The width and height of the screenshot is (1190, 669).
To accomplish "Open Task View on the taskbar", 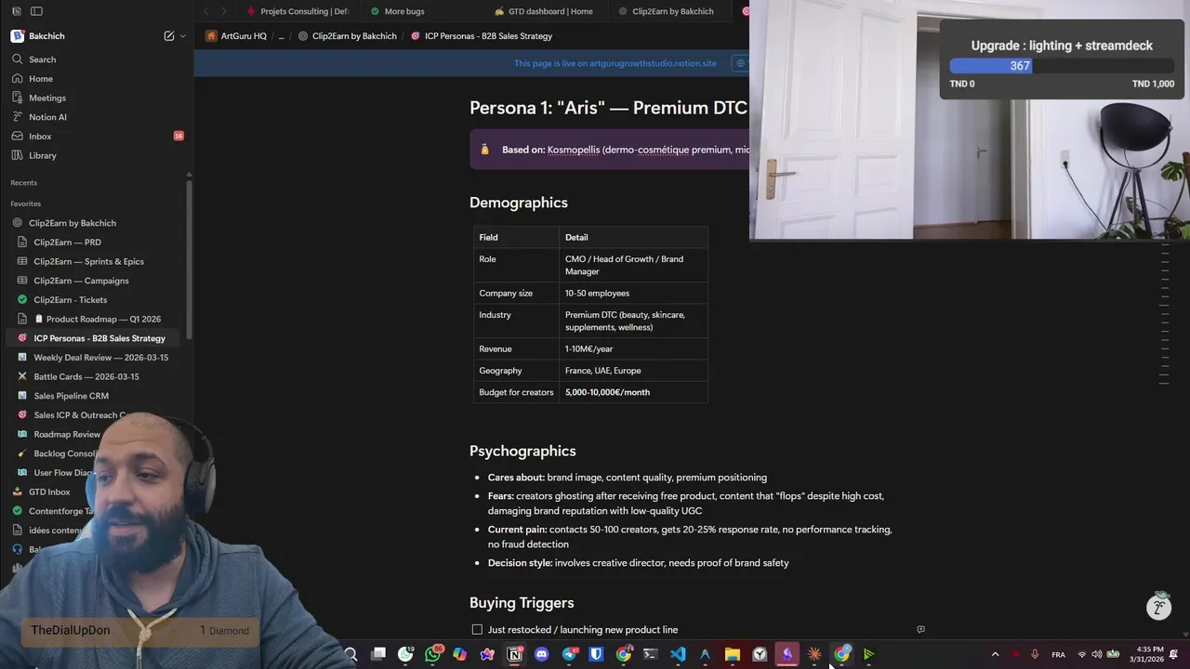I will coord(378,654).
